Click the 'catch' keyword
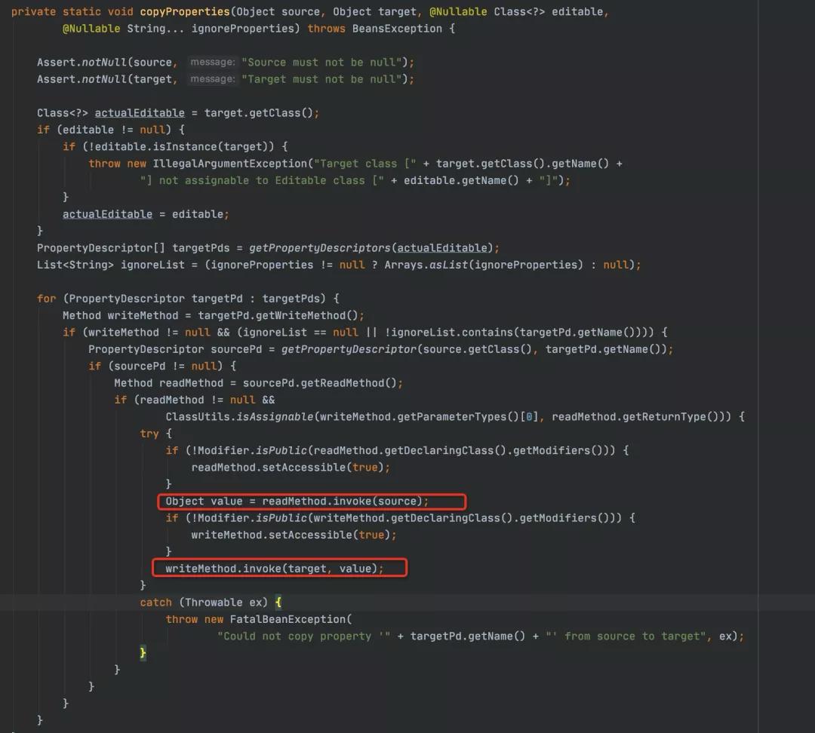Screen dimensions: 815x733 click(x=155, y=603)
